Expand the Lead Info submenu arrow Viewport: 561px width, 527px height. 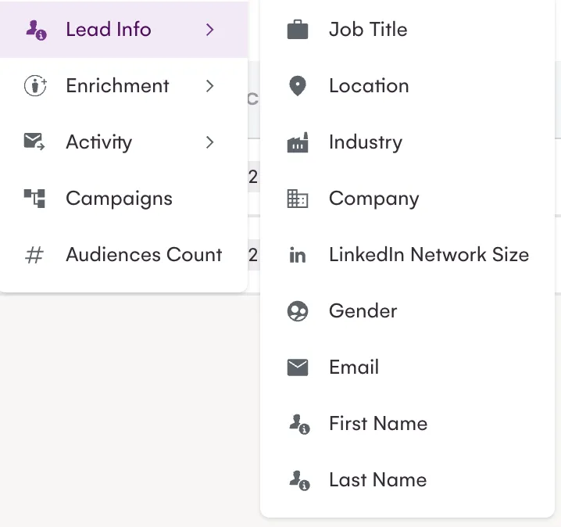(x=209, y=30)
